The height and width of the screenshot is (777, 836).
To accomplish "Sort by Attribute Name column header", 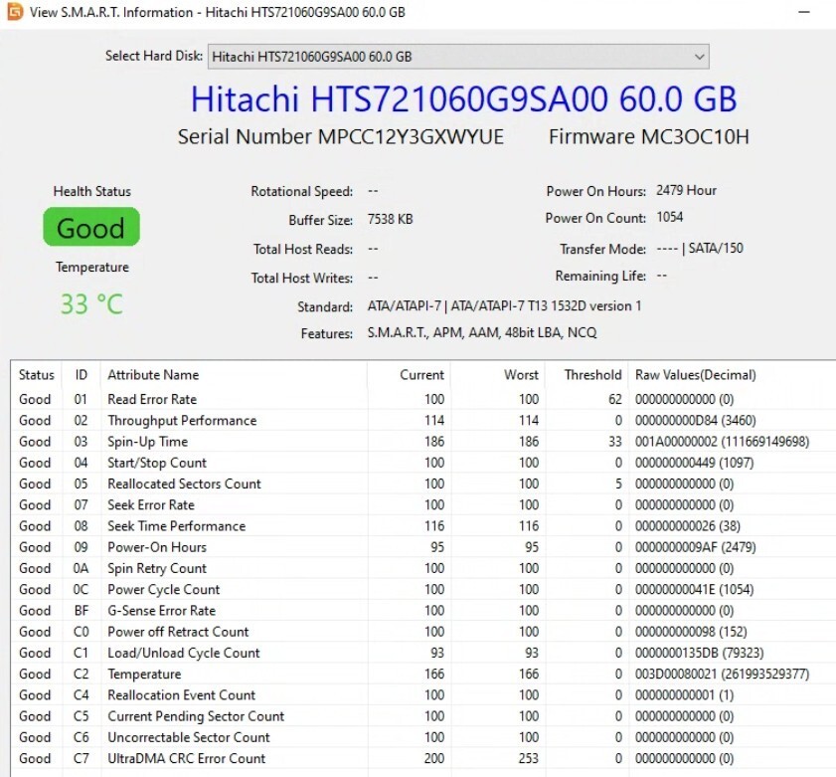I will pyautogui.click(x=234, y=375).
